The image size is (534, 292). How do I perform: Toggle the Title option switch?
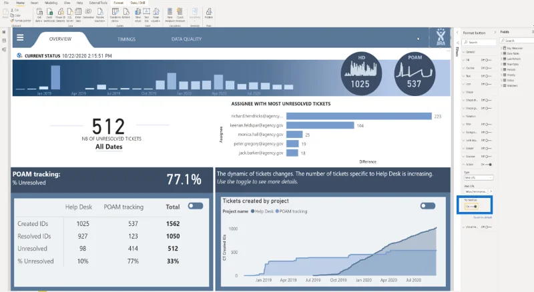(x=489, y=124)
